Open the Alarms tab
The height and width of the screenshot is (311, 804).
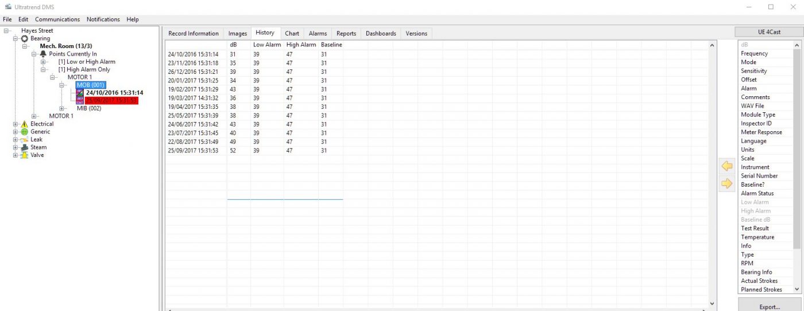[318, 33]
